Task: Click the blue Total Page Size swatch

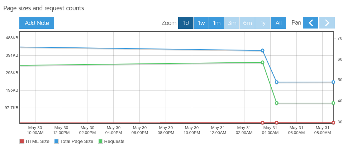Action: click(56, 142)
